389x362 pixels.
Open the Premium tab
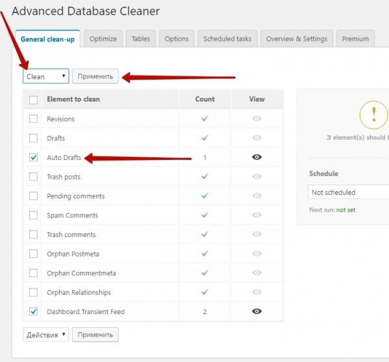point(355,39)
